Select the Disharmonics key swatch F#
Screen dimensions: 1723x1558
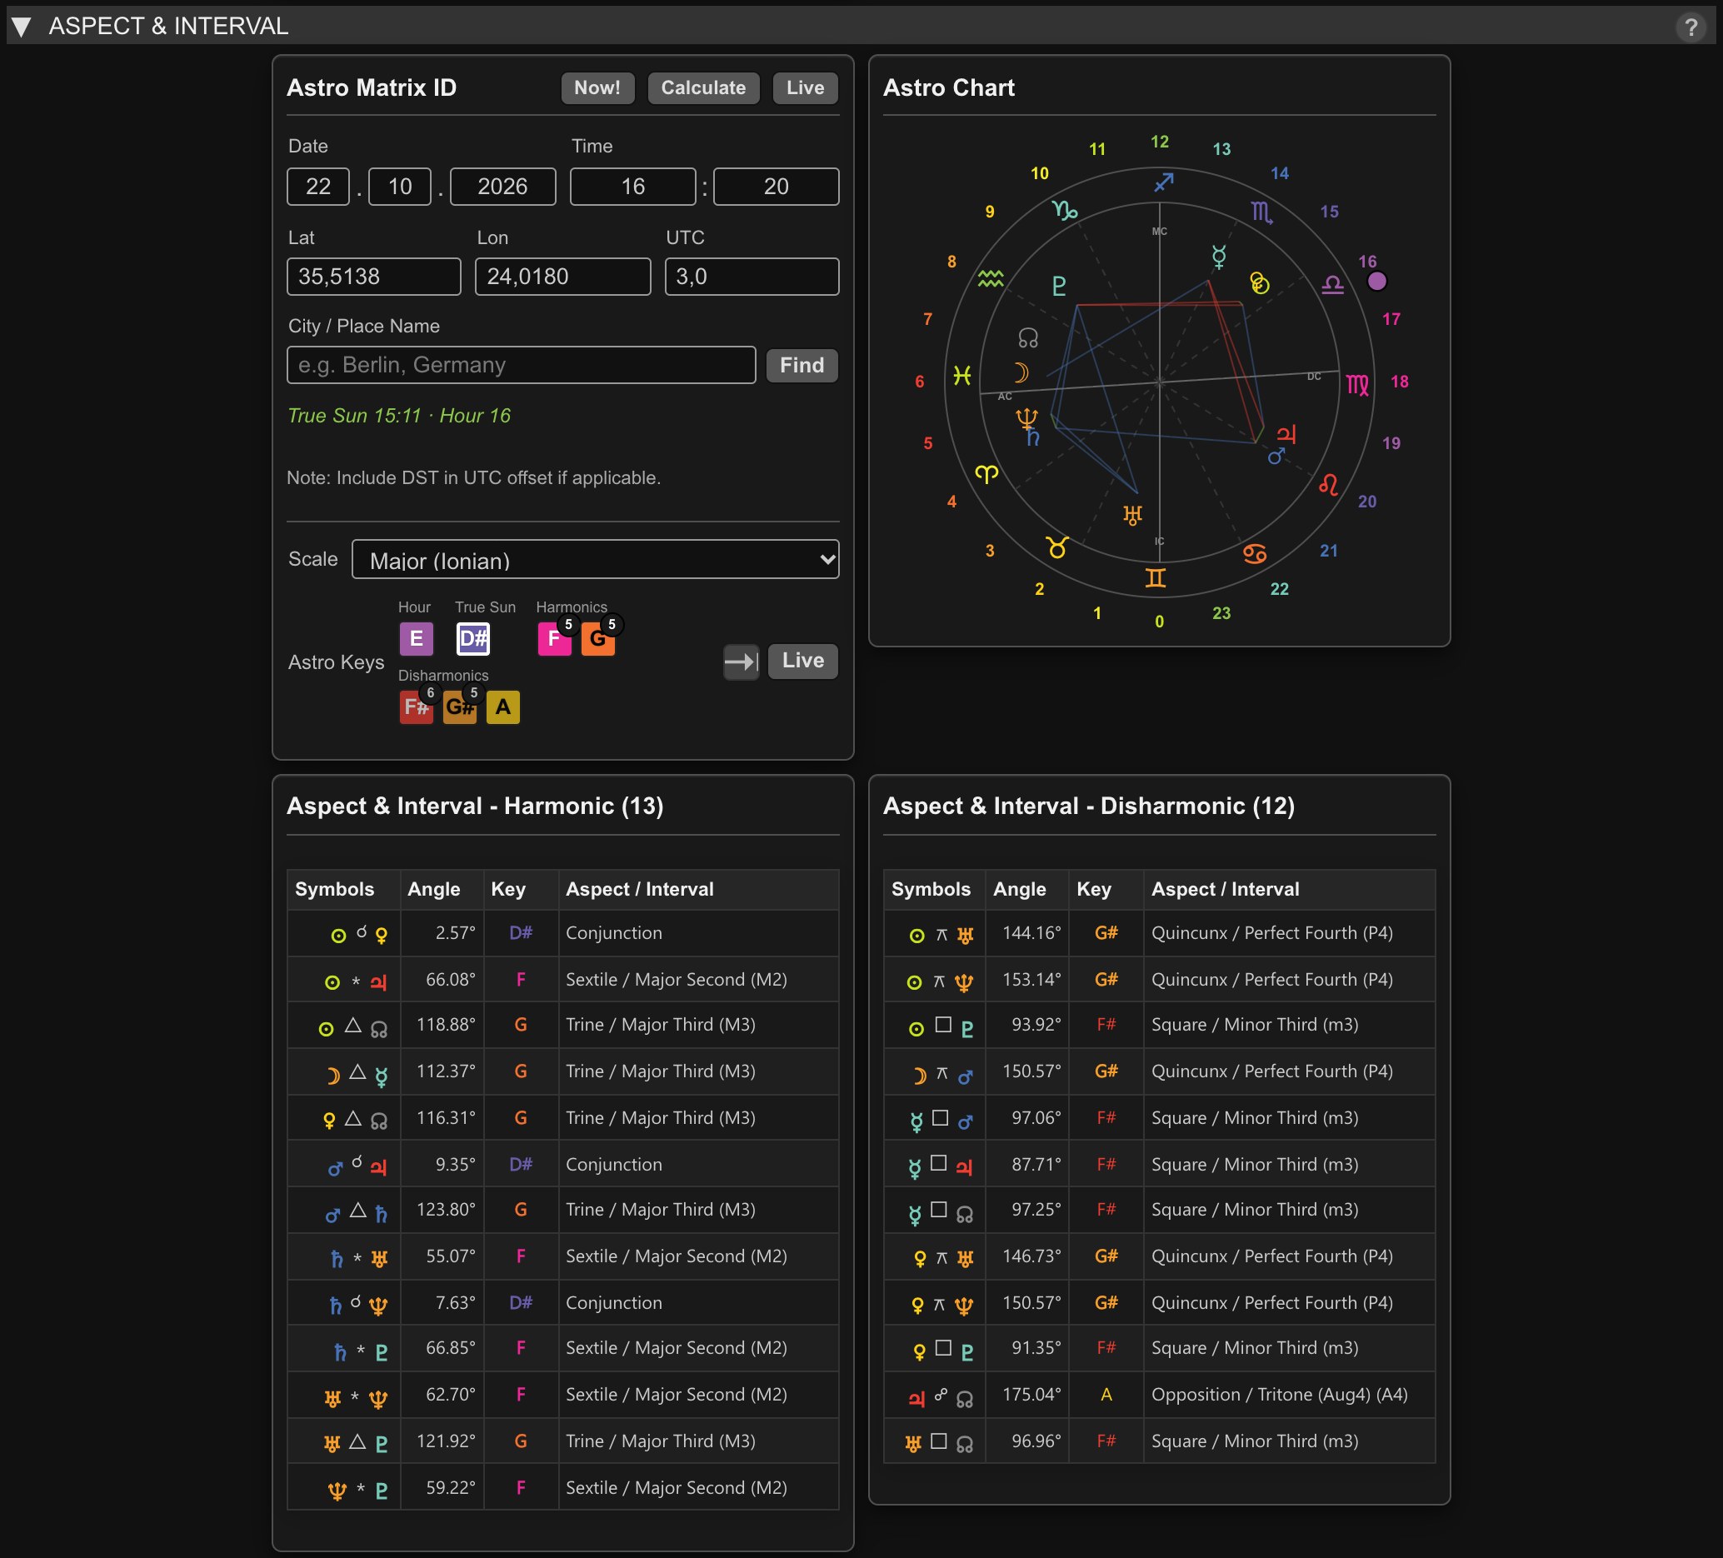pos(417,707)
